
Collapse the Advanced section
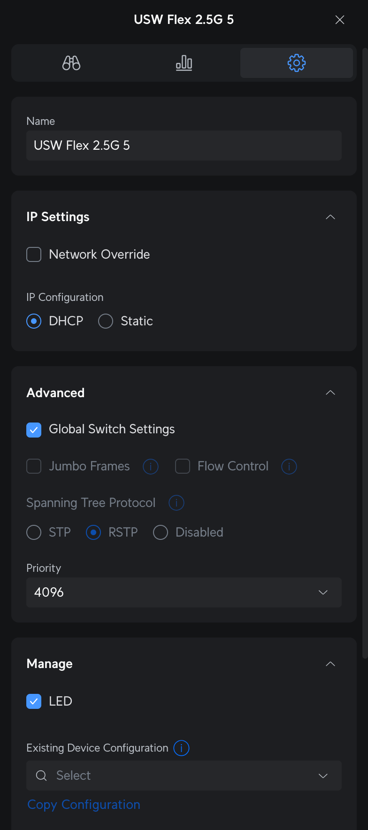click(330, 392)
